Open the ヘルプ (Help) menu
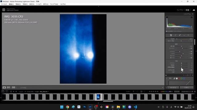This screenshot has height=110, width=197. click(63, 4)
